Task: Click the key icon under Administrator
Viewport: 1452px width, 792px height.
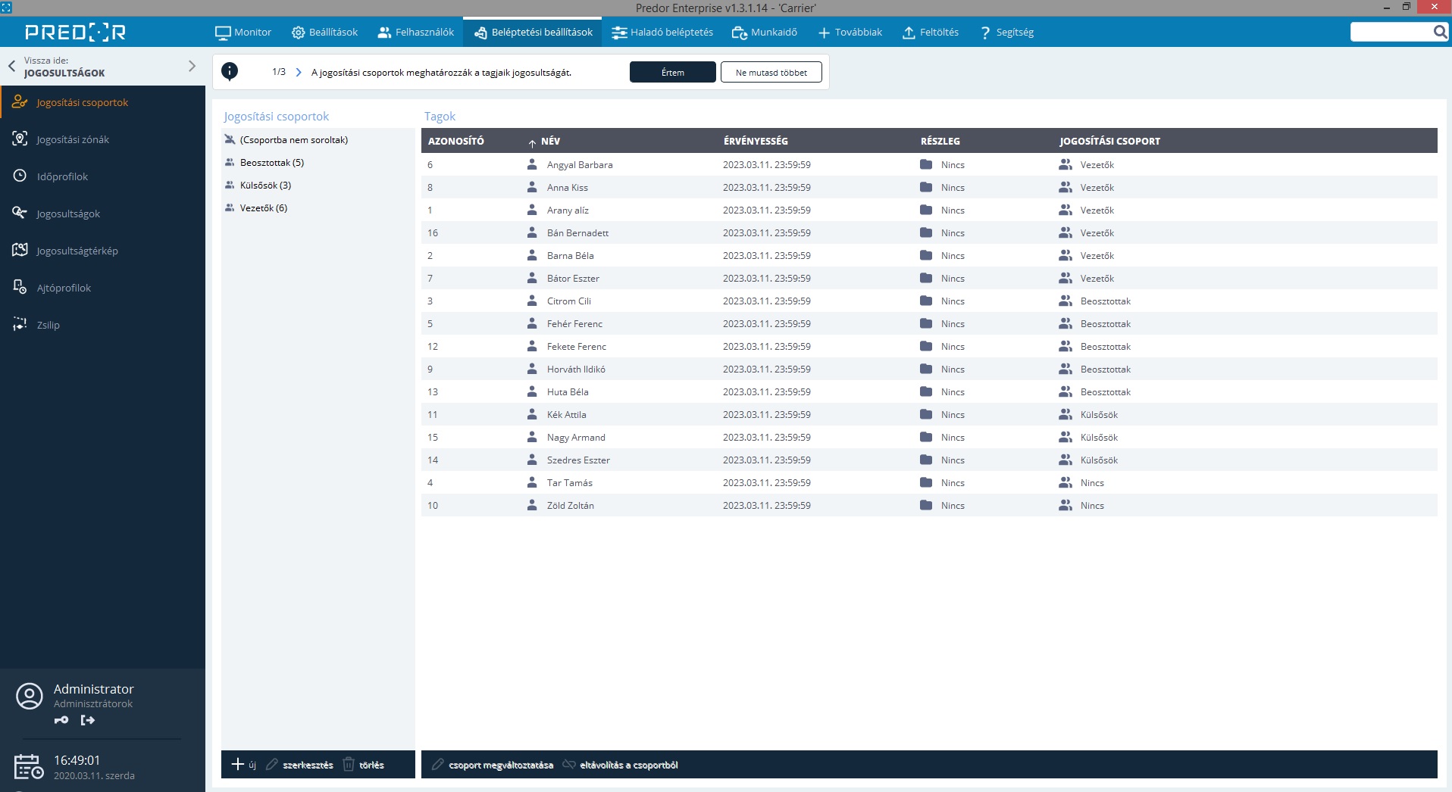Action: click(61, 720)
